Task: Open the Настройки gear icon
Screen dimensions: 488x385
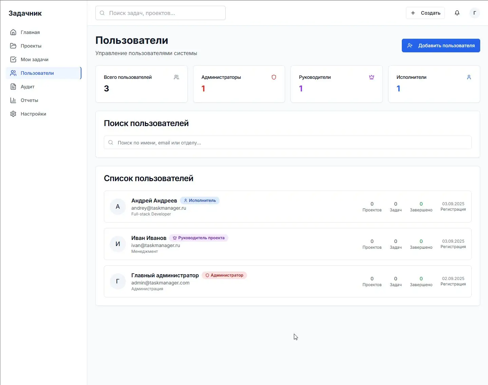Action: click(x=13, y=114)
